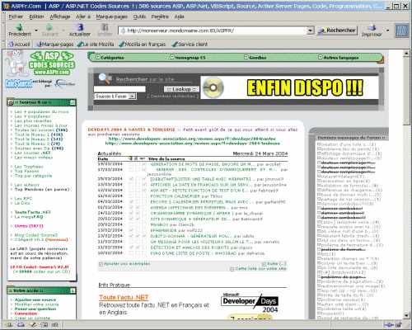Collapse the Votre accès side panel
This screenshot has height=330, width=412.
click(x=73, y=290)
